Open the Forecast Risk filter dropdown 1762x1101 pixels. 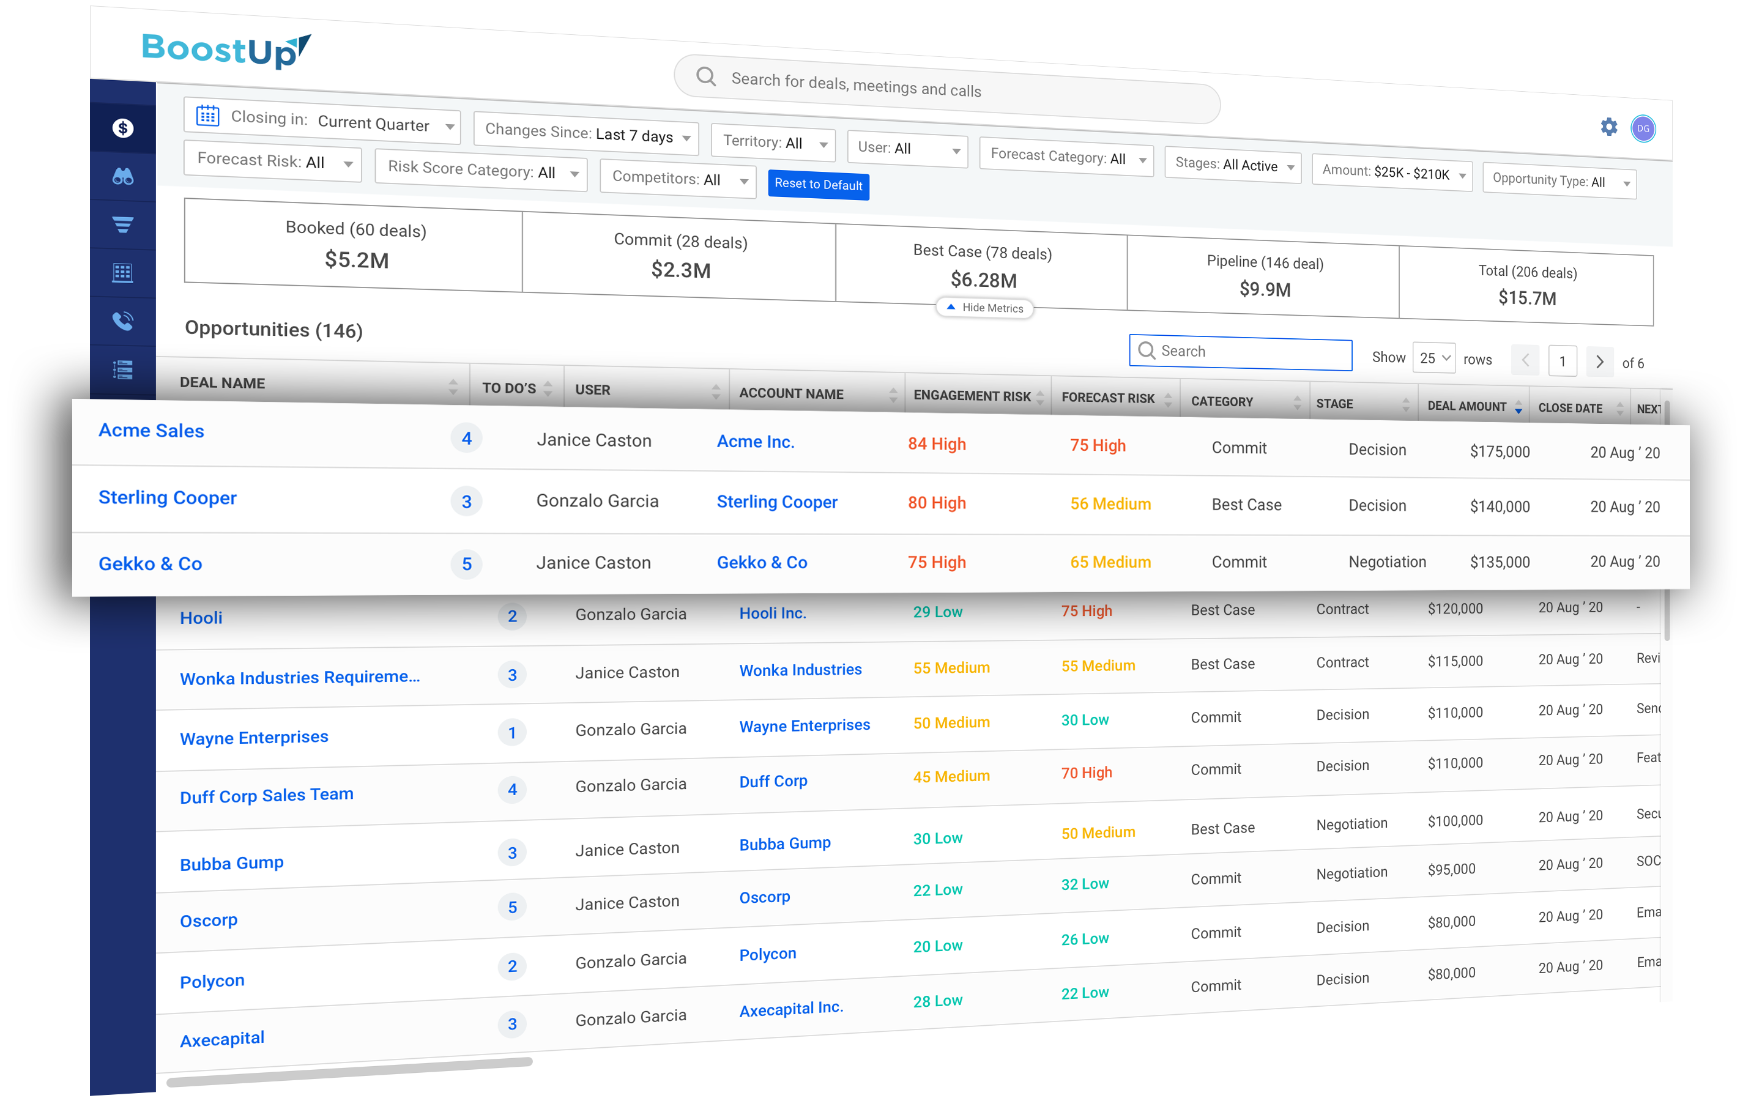point(272,161)
